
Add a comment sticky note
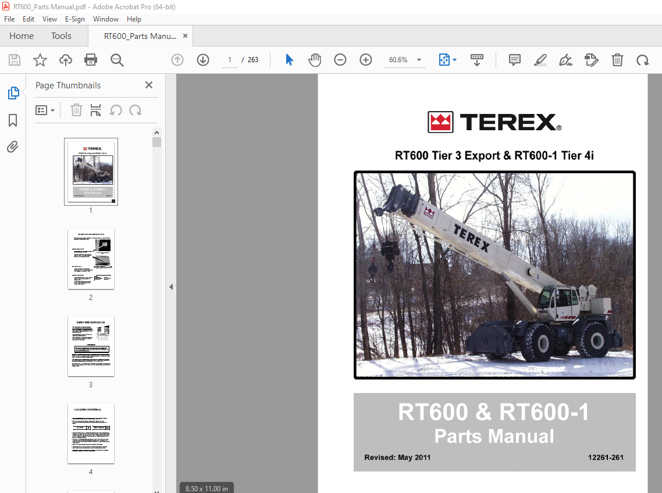[x=515, y=60]
